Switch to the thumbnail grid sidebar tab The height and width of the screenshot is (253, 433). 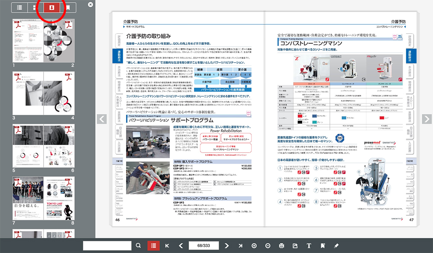[x=36, y=8]
